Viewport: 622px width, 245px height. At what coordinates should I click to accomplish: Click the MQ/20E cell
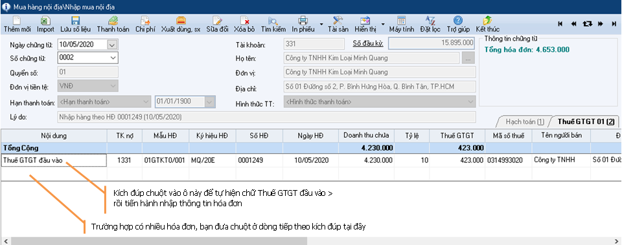point(213,160)
